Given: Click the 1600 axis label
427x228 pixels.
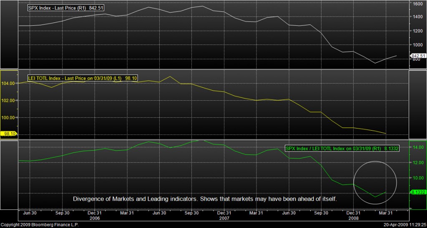Looking at the screenshot, I should pyautogui.click(x=418, y=4).
